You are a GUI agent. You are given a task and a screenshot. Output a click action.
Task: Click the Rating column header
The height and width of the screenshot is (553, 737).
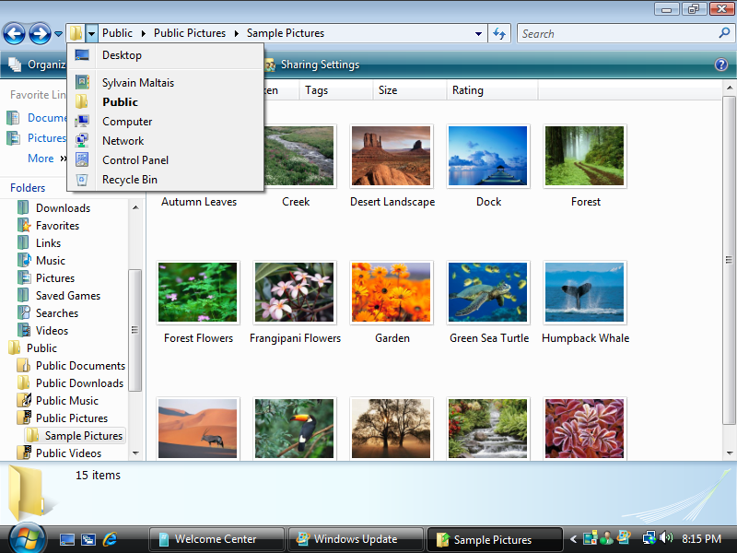tap(468, 90)
